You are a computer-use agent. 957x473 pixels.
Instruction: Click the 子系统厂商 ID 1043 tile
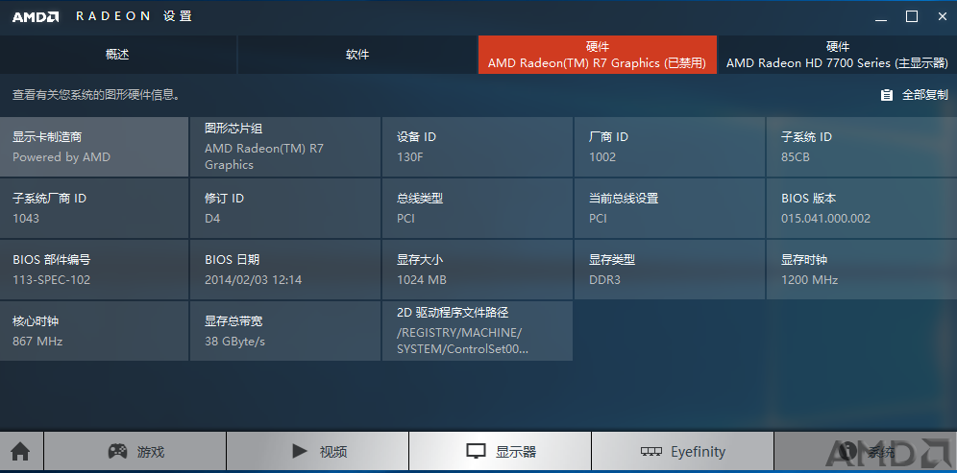94,208
